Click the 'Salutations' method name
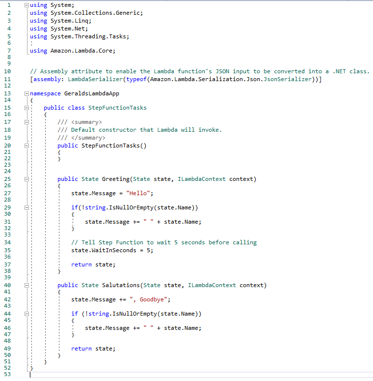This screenshot has height=381, width=373. (121, 285)
